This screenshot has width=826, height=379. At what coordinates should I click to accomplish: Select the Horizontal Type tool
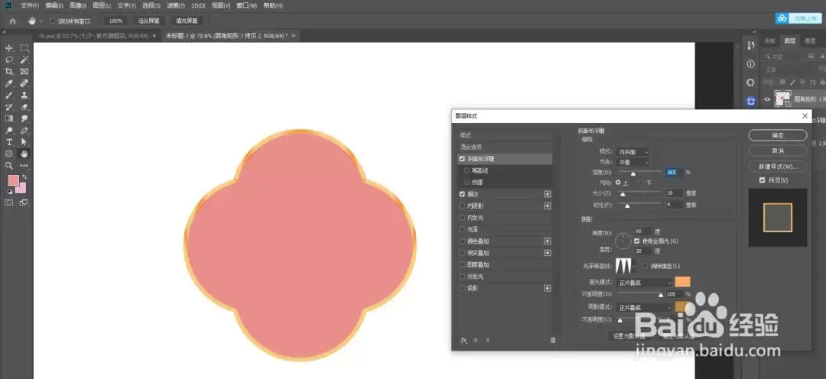coord(9,142)
